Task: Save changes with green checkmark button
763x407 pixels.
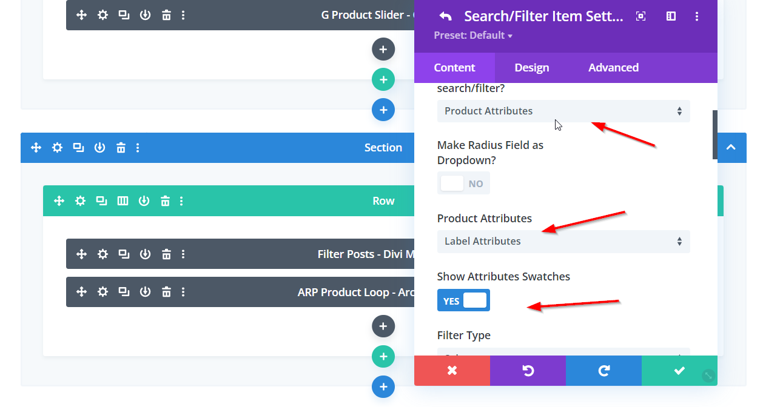Action: (x=679, y=371)
